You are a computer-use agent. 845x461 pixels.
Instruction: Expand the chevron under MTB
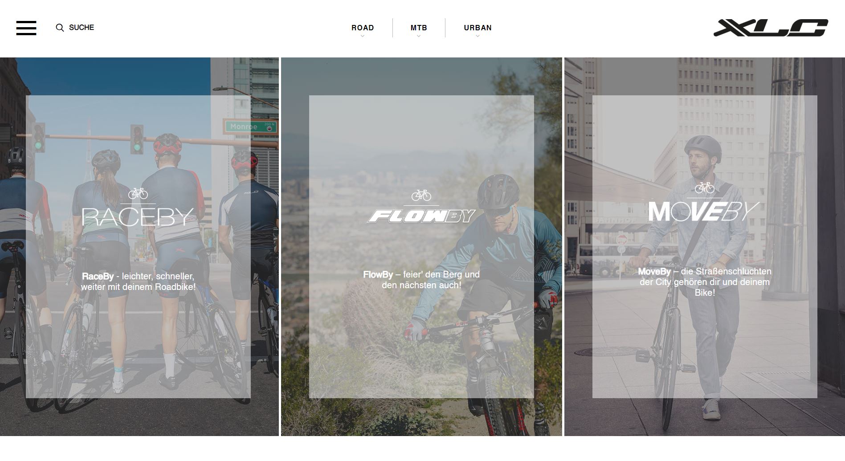[419, 36]
